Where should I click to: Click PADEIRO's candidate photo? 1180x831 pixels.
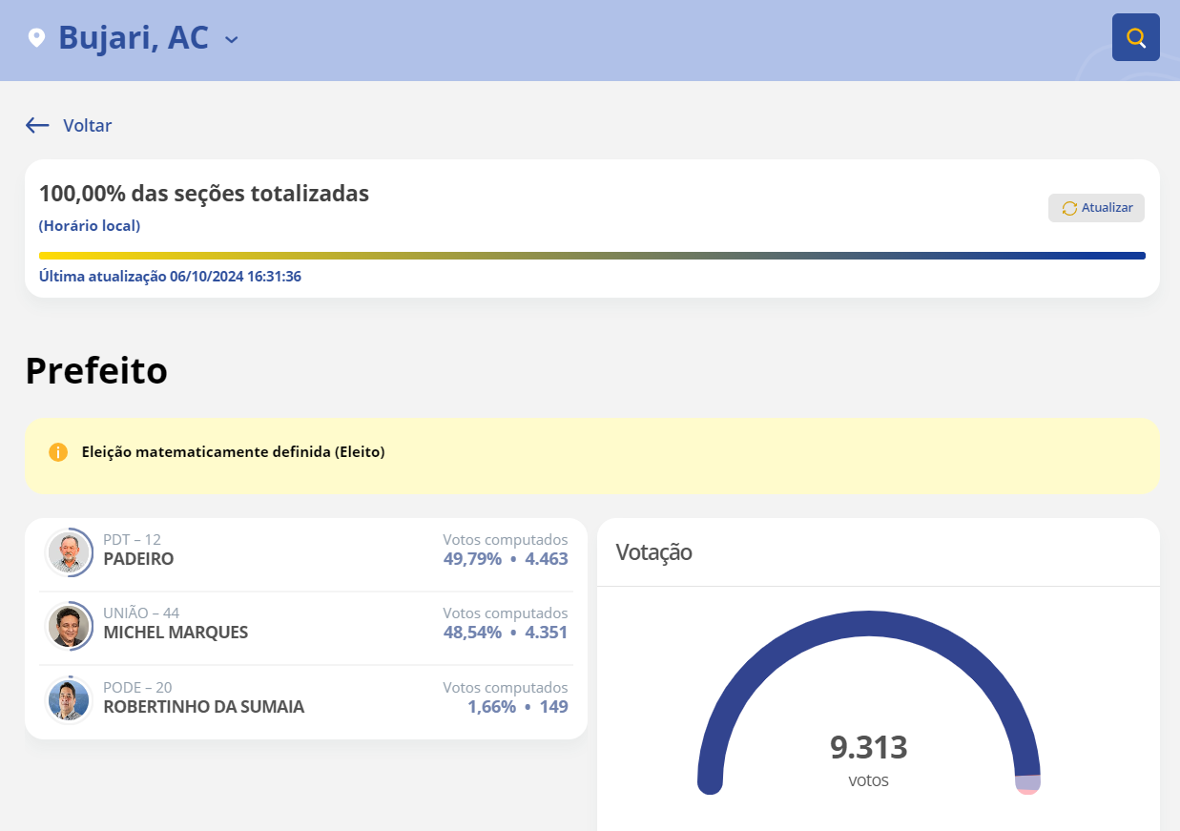click(x=69, y=552)
